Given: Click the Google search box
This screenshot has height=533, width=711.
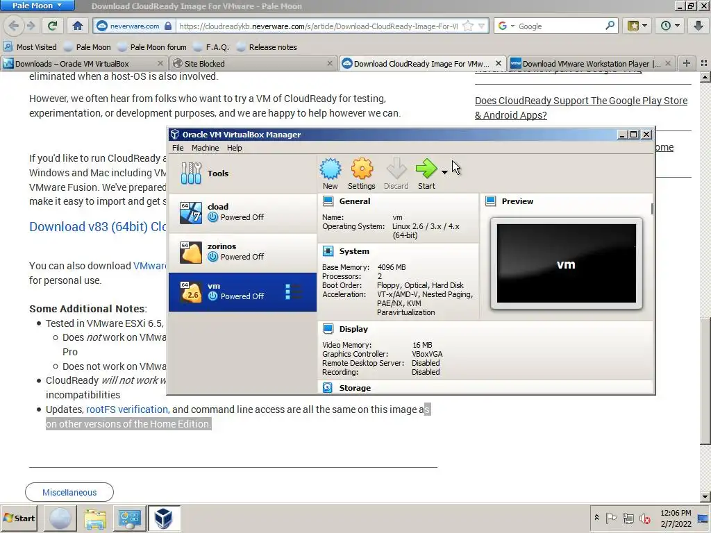Looking at the screenshot, I should click(x=560, y=26).
